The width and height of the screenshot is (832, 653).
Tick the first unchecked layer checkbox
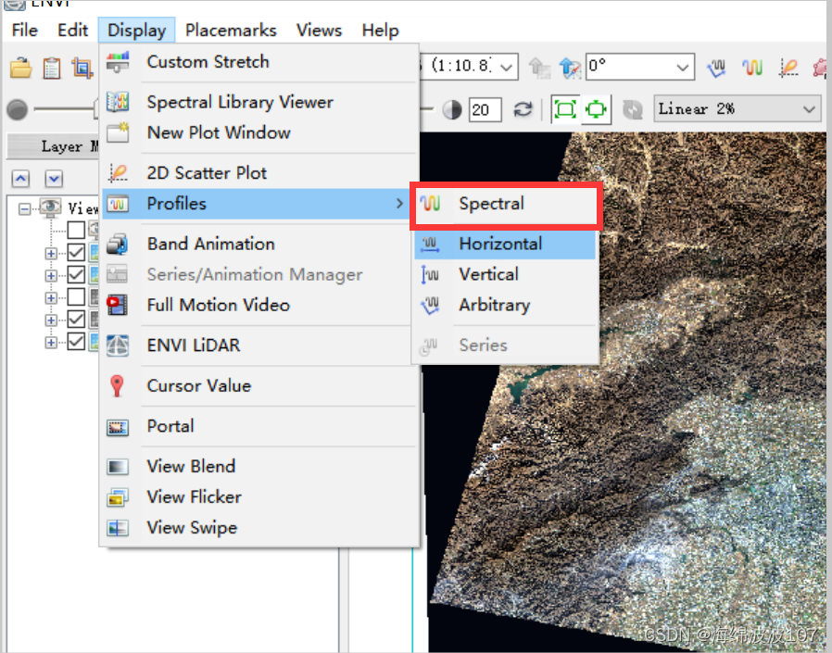pyautogui.click(x=76, y=230)
